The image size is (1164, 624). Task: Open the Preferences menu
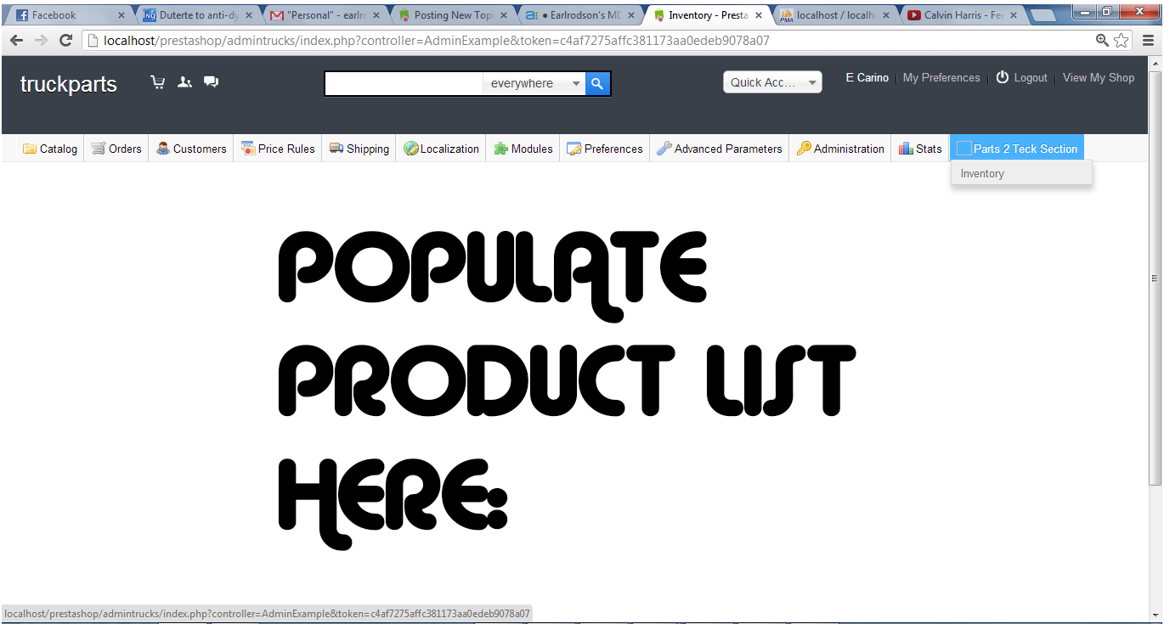605,149
